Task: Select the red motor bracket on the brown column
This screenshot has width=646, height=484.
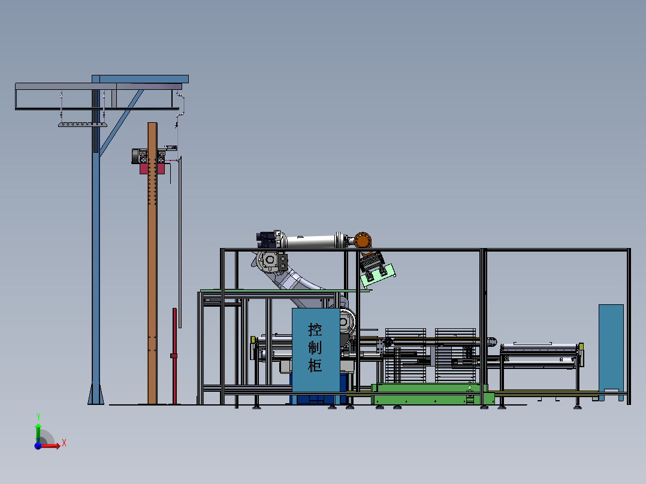Action: pyautogui.click(x=152, y=168)
